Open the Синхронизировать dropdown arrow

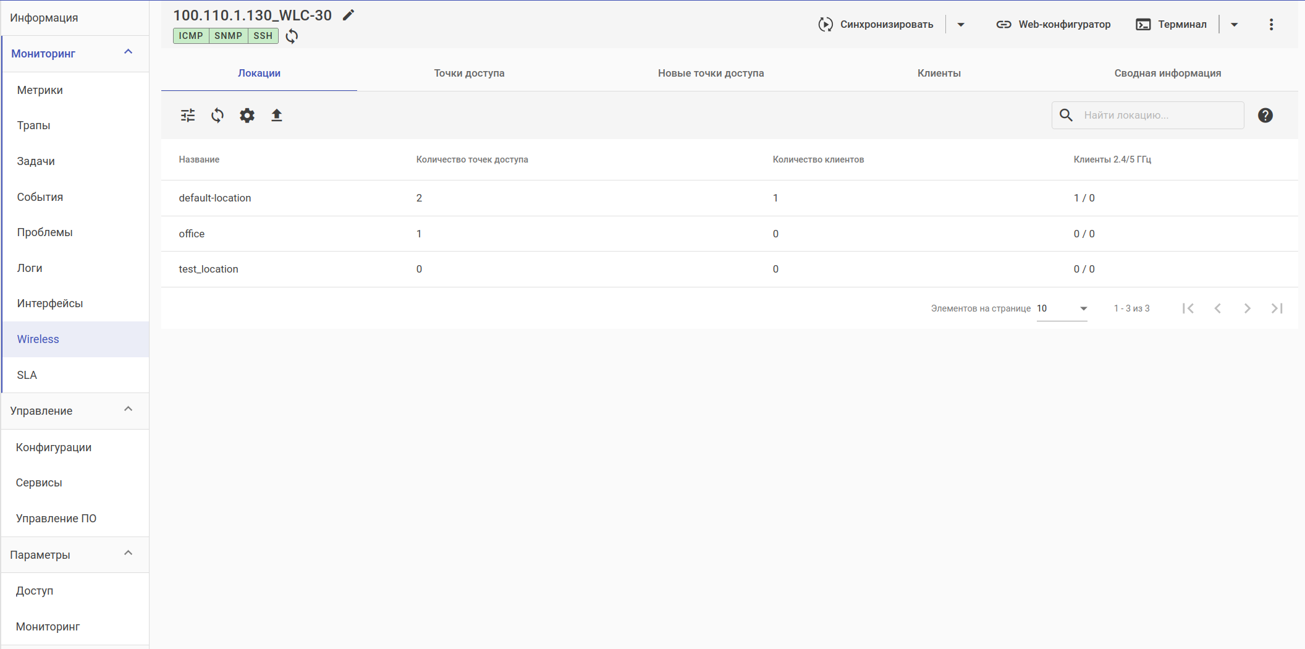click(961, 25)
